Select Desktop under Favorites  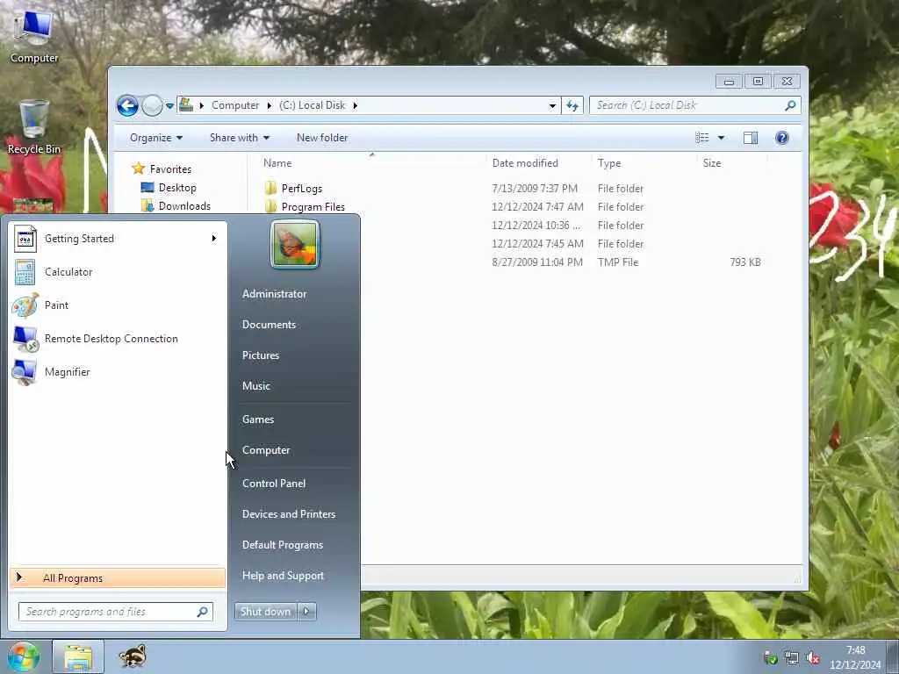pos(177,188)
